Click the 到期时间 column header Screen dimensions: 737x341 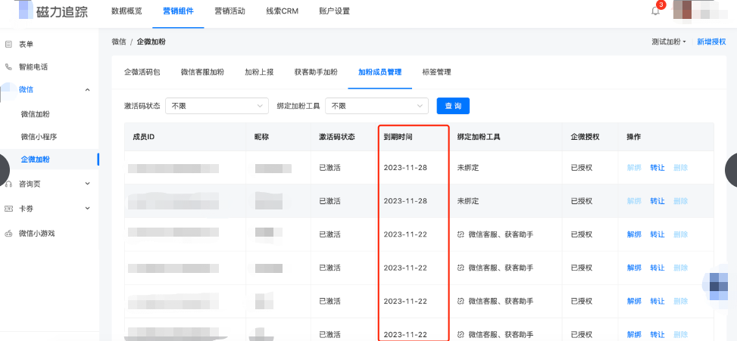398,137
